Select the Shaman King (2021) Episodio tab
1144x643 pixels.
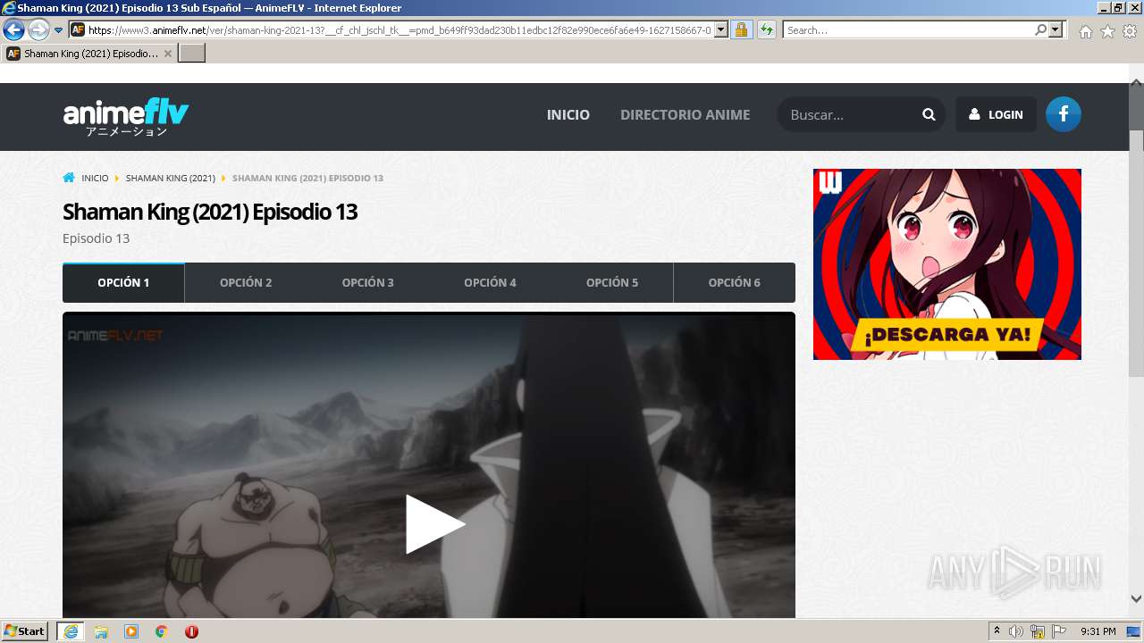[x=89, y=54]
